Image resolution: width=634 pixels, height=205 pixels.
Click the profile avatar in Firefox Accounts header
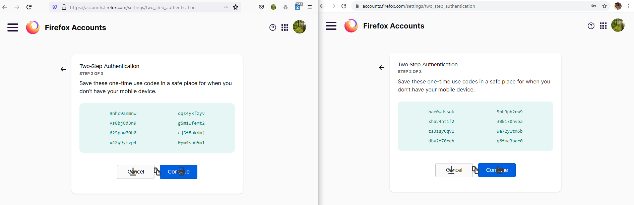[x=299, y=27]
